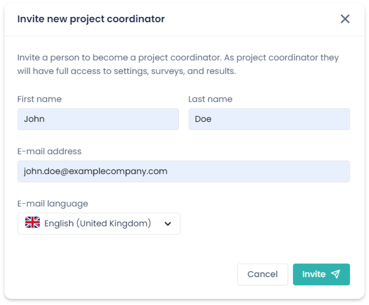Open the E-mail language dropdown
This screenshot has height=305, width=369.
(99, 224)
